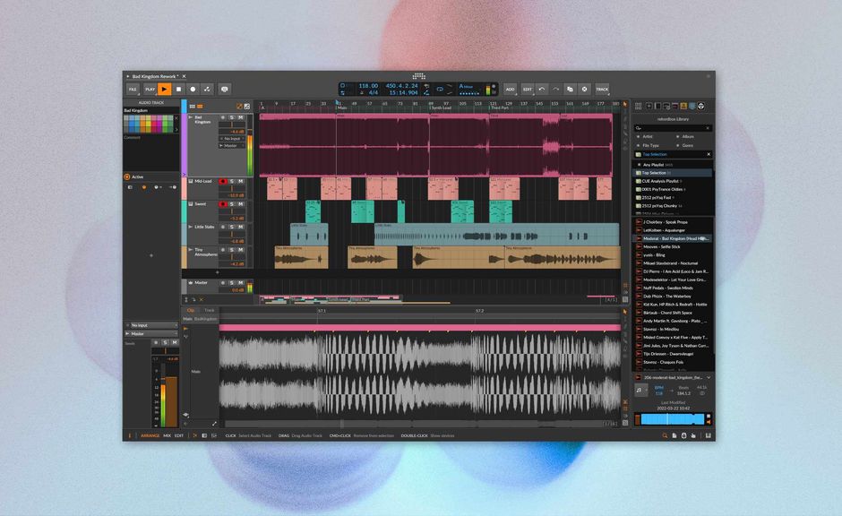Toggle record arm on the Sweet track

tap(223, 204)
